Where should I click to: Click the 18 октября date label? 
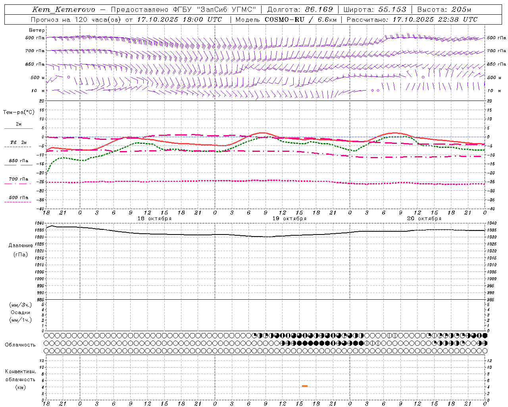click(x=154, y=219)
